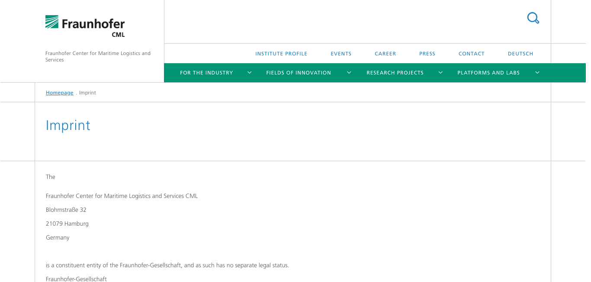Open the Research Projects menu
This screenshot has width=591, height=282.
395,73
